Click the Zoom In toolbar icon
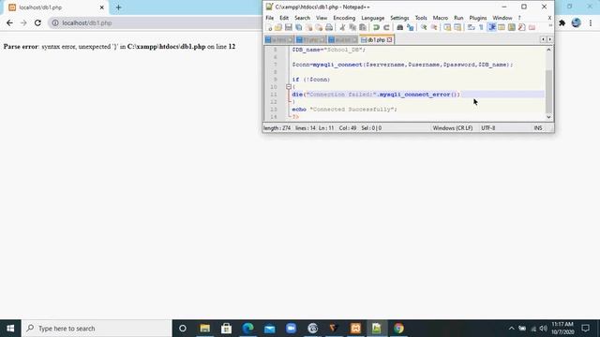 424,27
